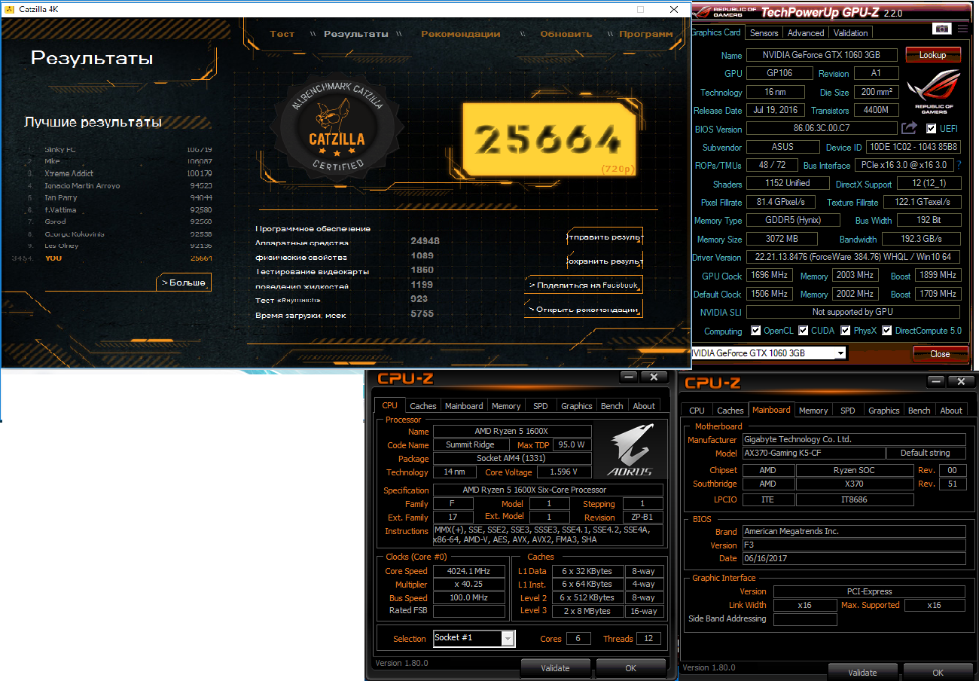The image size is (979, 681).
Task: Toggle the UEFI checkbox in GPU-Z
Action: point(932,129)
